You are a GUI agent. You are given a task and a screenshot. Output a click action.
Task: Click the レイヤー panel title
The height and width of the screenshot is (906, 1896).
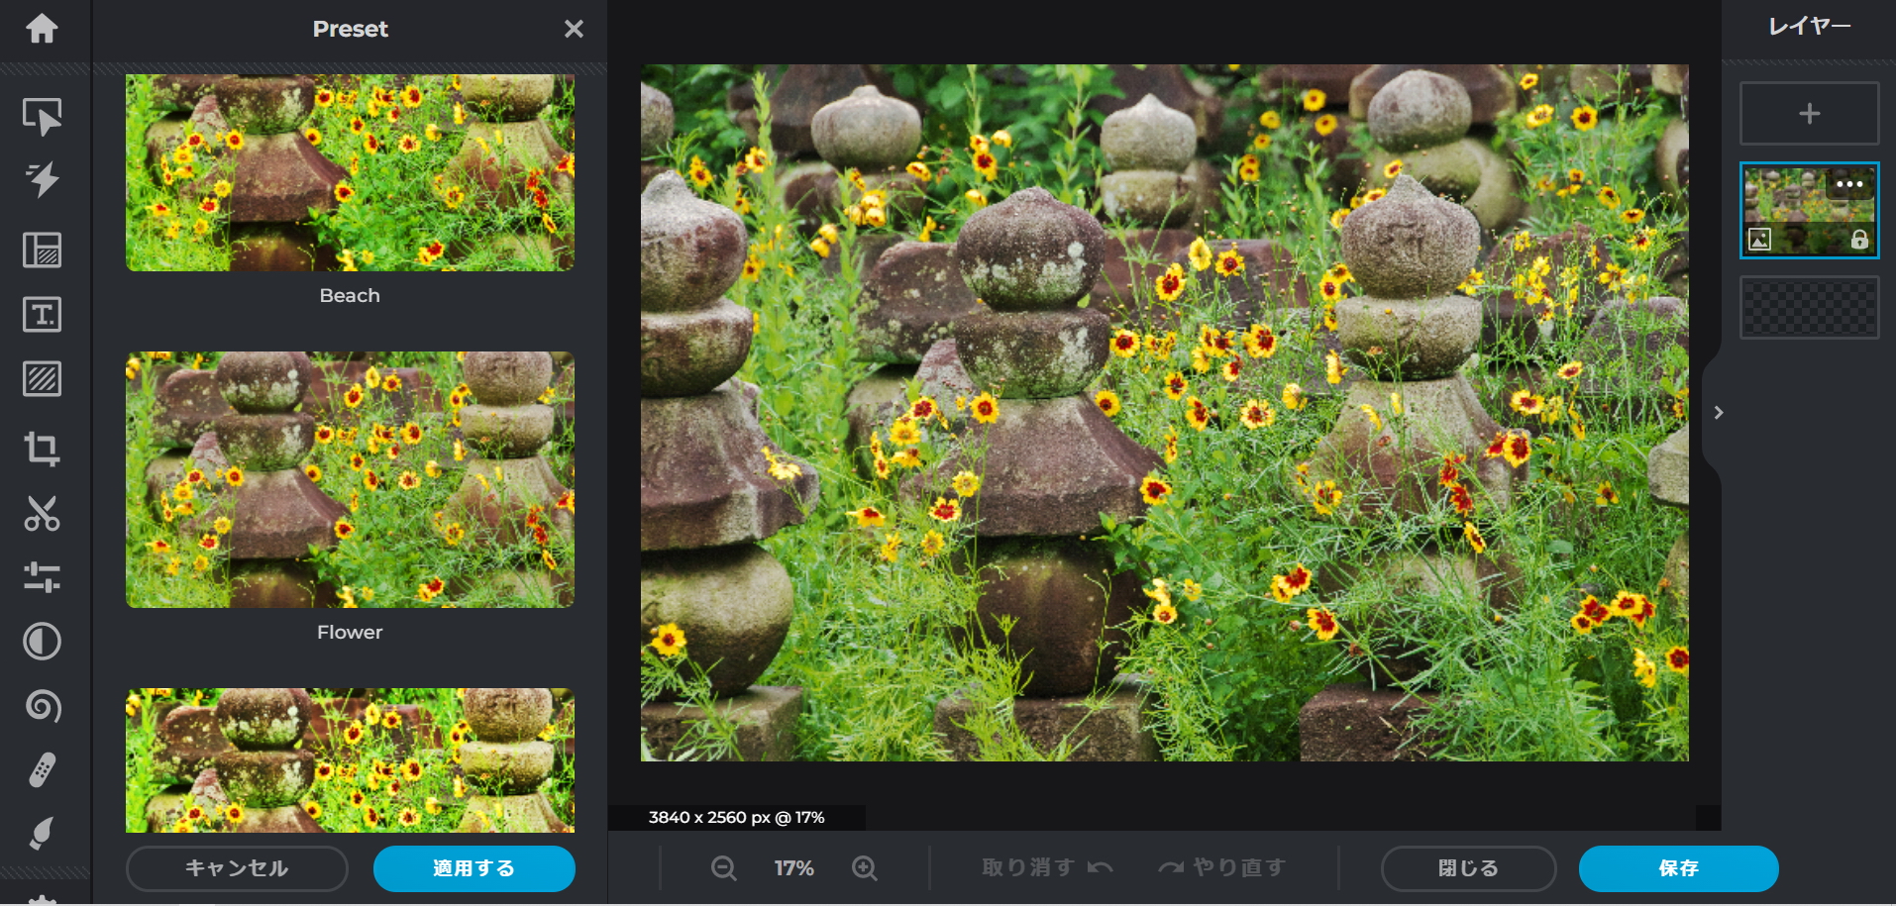tap(1809, 27)
